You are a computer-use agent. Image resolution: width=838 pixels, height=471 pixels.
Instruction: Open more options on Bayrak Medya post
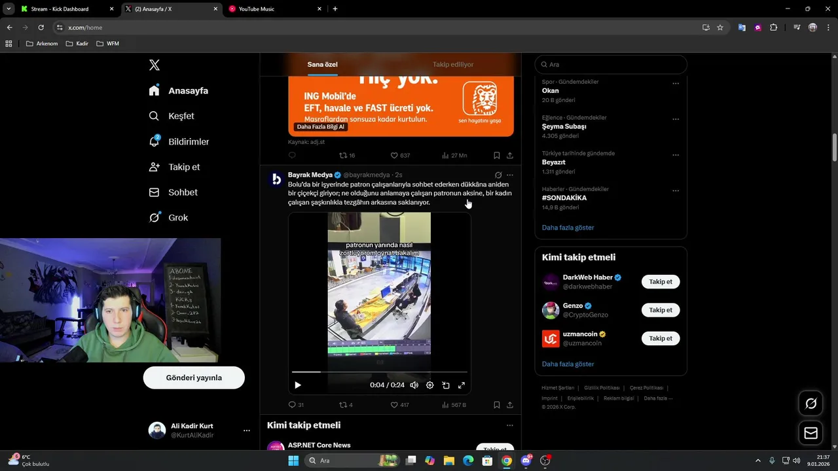point(510,175)
